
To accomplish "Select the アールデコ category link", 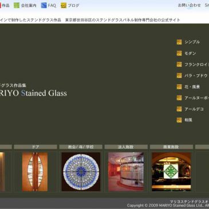I will pyautogui.click(x=194, y=109).
